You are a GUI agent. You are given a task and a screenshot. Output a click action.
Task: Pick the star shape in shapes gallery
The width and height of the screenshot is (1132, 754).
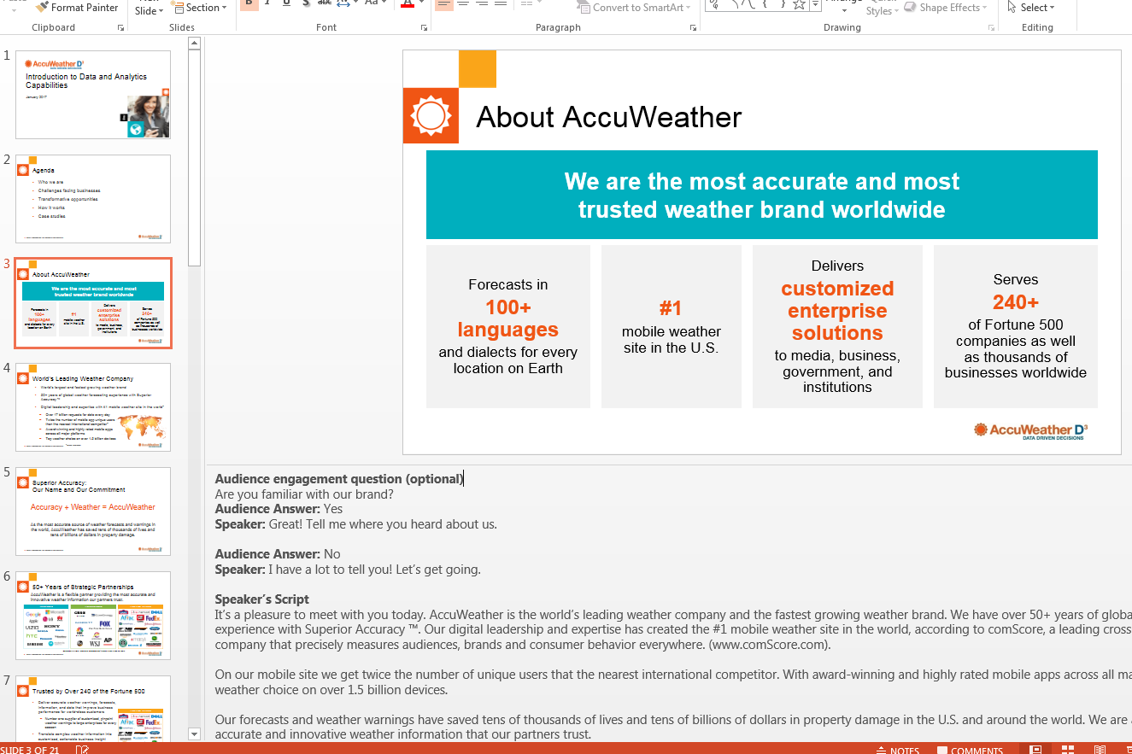799,4
